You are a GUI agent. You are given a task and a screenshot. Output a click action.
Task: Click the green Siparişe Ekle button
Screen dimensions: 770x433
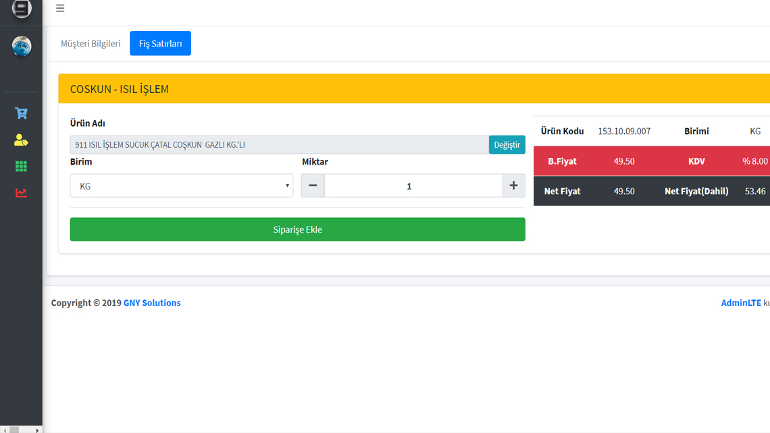(297, 229)
